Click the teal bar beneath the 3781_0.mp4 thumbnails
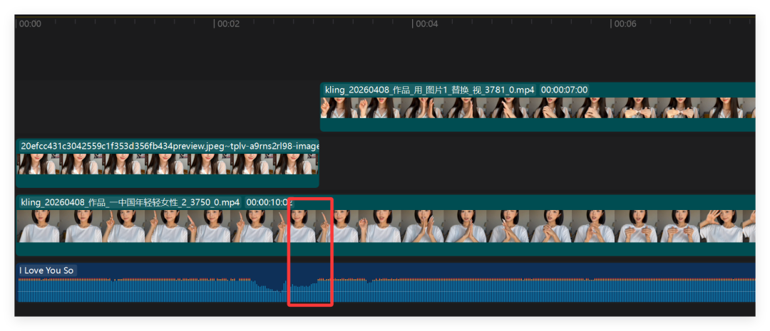The height and width of the screenshot is (331, 770). coord(535,125)
